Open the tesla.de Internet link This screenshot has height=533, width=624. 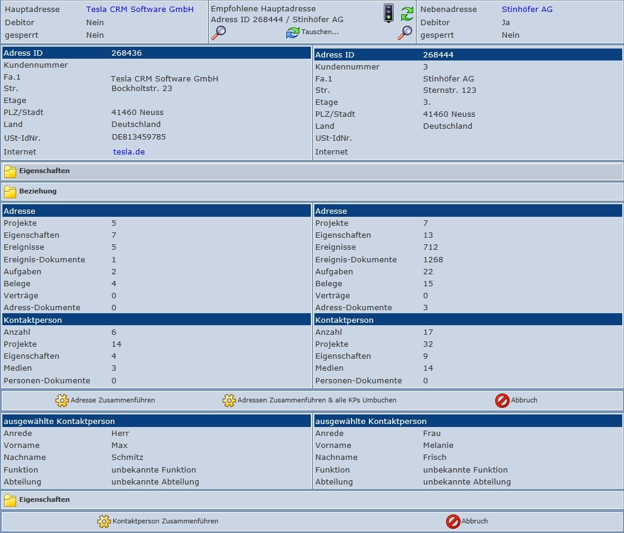[129, 152]
